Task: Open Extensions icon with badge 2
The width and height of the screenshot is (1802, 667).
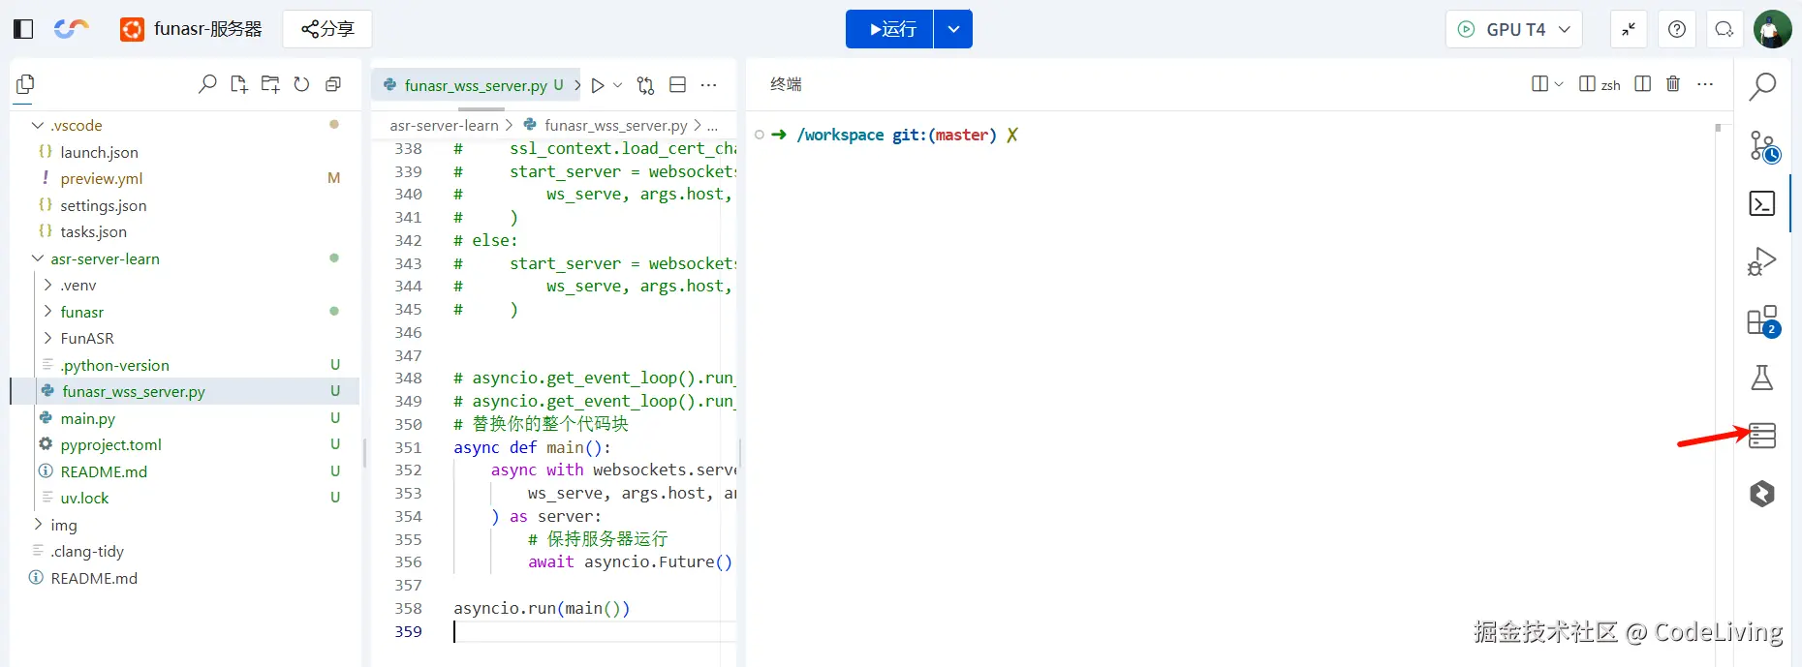Action: pos(1762,320)
